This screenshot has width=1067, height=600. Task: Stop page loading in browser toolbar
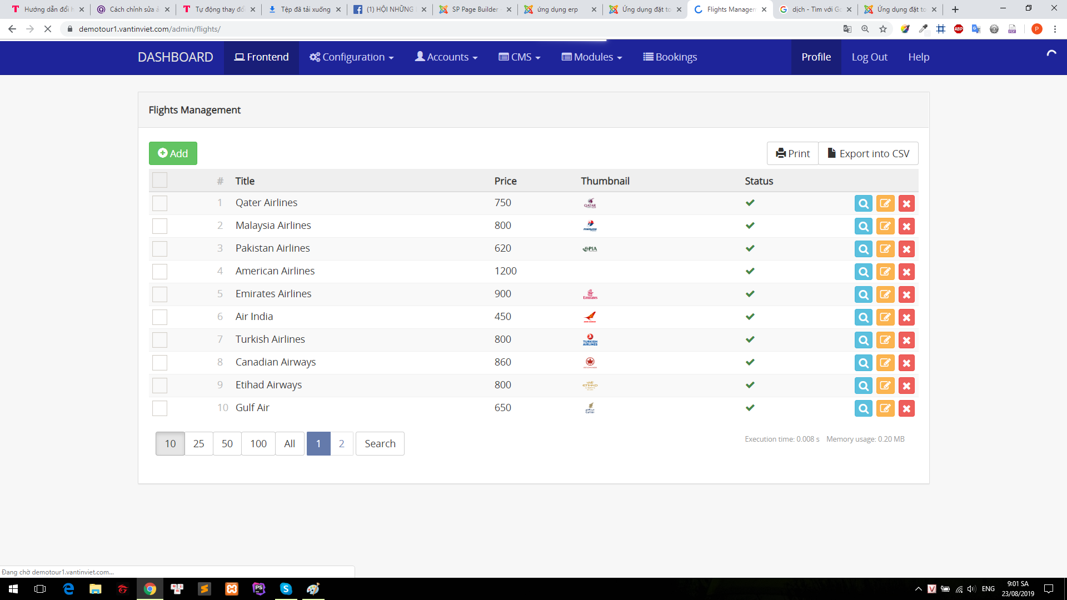tap(48, 29)
